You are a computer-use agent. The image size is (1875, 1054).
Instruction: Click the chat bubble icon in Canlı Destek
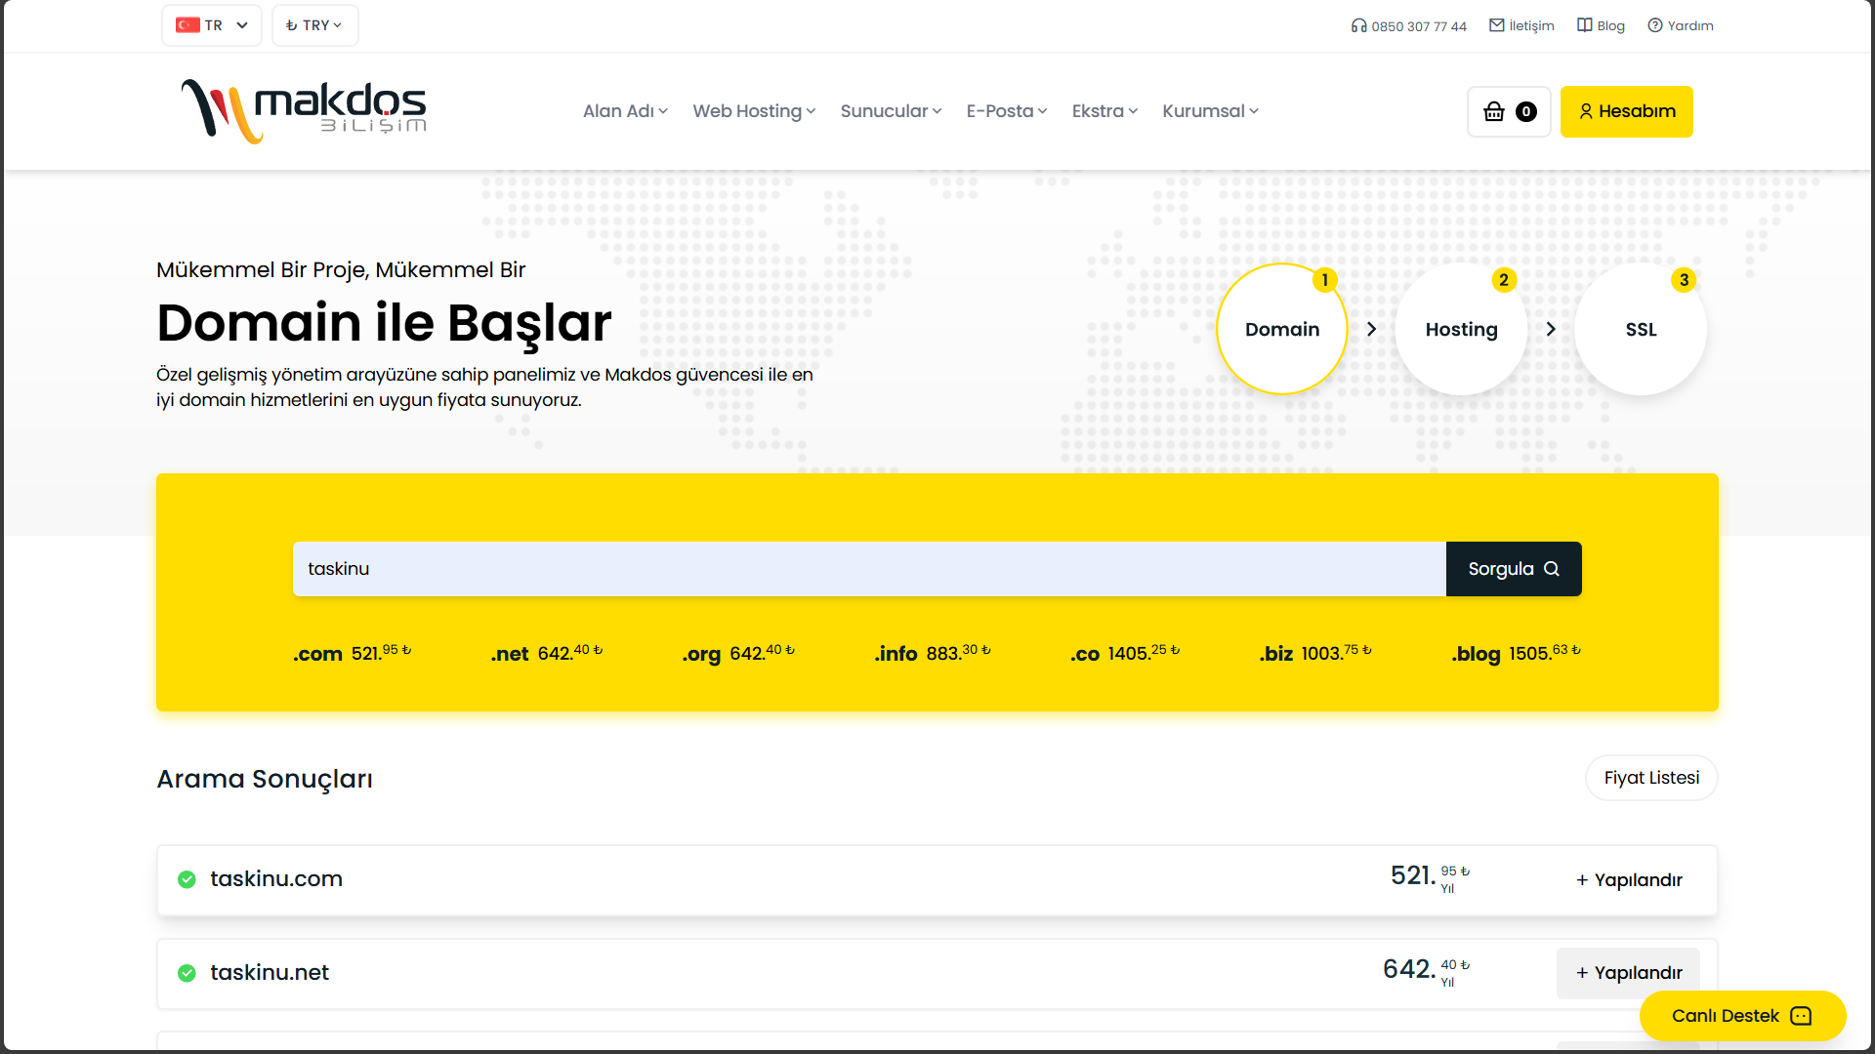(x=1801, y=1016)
